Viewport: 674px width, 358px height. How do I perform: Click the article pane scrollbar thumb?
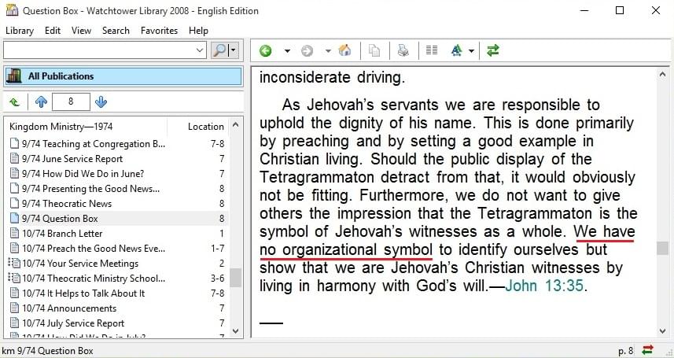(662, 248)
